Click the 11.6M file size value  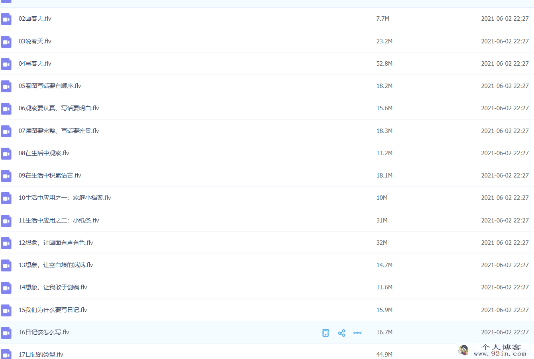coord(385,287)
